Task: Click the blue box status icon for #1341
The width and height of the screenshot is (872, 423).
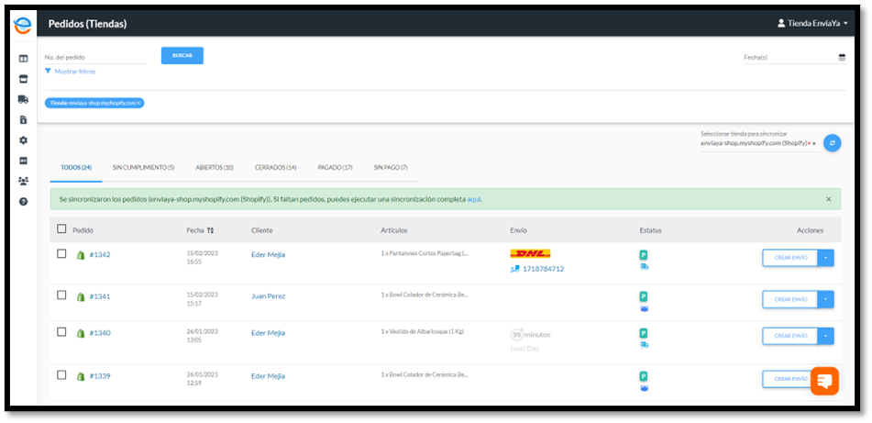Action: 644,308
